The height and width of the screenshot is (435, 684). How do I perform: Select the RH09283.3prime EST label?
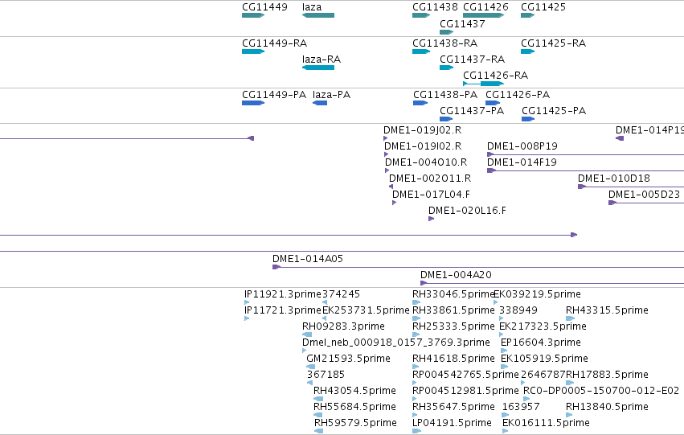pyautogui.click(x=343, y=326)
